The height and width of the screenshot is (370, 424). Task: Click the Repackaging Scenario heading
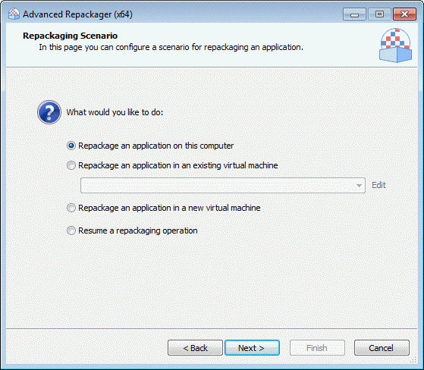pyautogui.click(x=71, y=36)
